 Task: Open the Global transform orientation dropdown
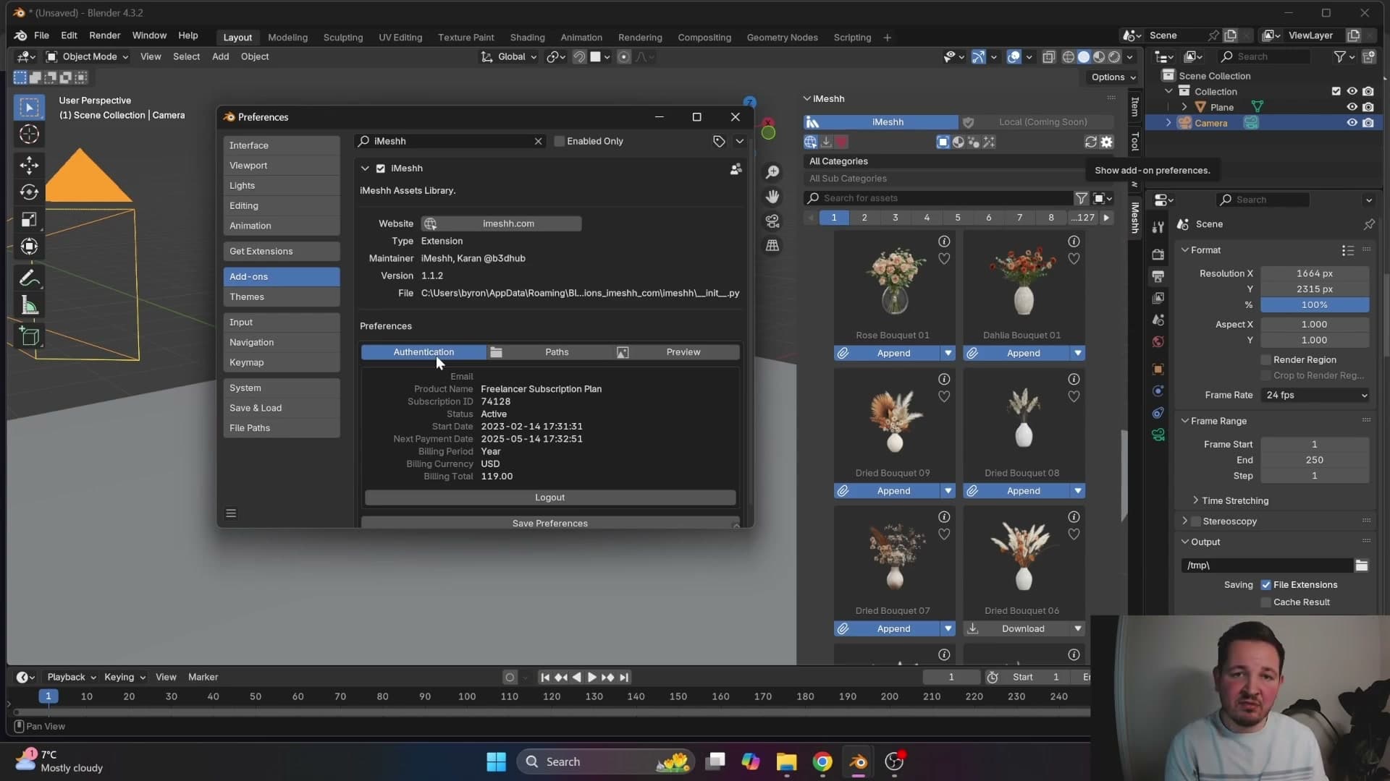(x=510, y=56)
